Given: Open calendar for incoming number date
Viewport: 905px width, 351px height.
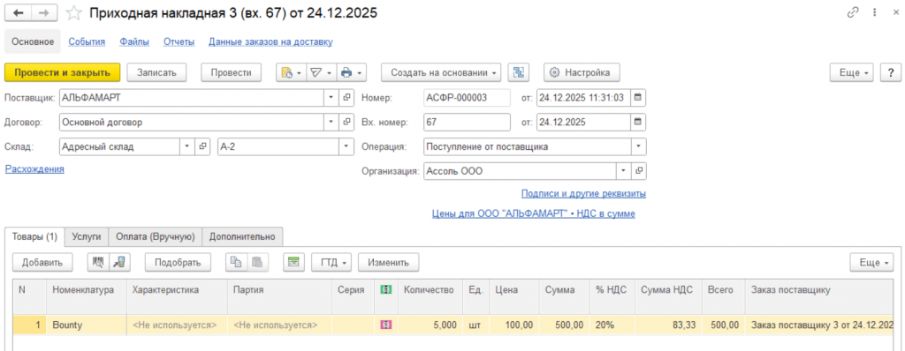Looking at the screenshot, I should coord(638,123).
